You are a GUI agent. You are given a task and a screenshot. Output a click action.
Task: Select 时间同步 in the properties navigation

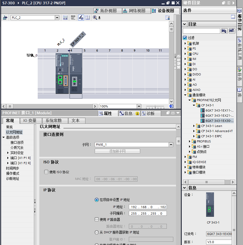click(12, 168)
